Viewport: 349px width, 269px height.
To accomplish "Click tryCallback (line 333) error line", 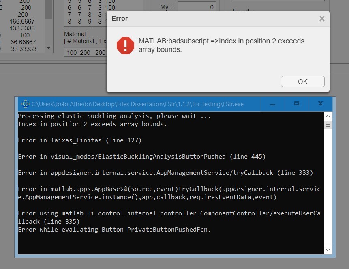I will point(165,173).
